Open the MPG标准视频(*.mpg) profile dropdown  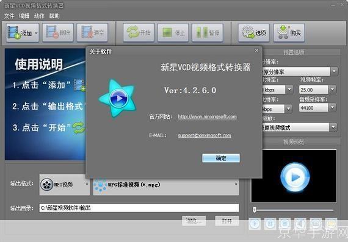166,185
